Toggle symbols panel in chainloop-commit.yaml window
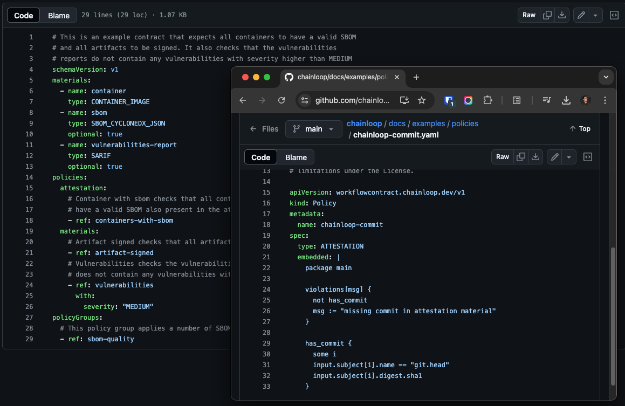This screenshot has height=406, width=625. (588, 157)
